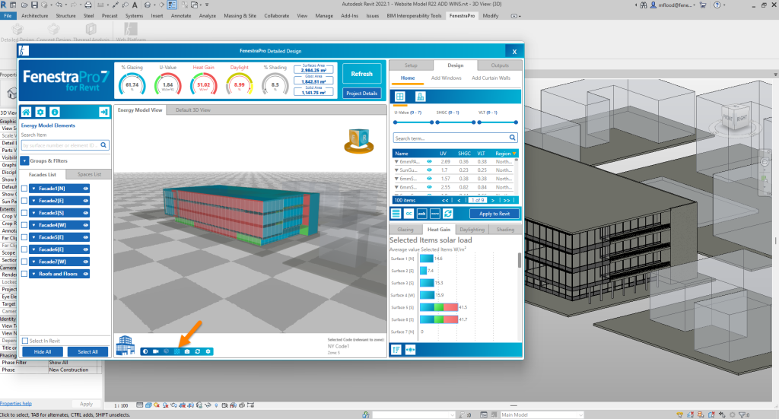
Task: Check the Facade2[E] checkbox
Action: coord(24,201)
